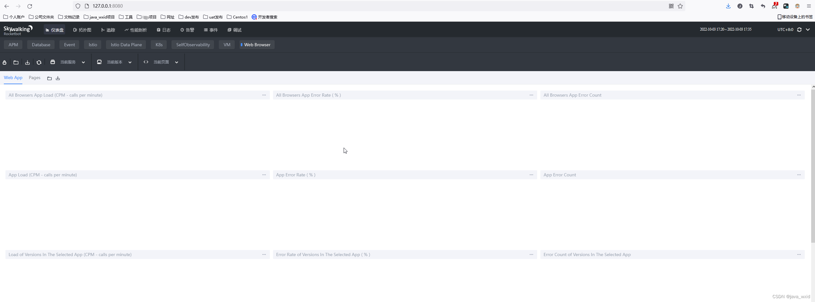Screen dimensions: 815x302
Task: Select the VM dashboard button
Action: pyautogui.click(x=227, y=45)
